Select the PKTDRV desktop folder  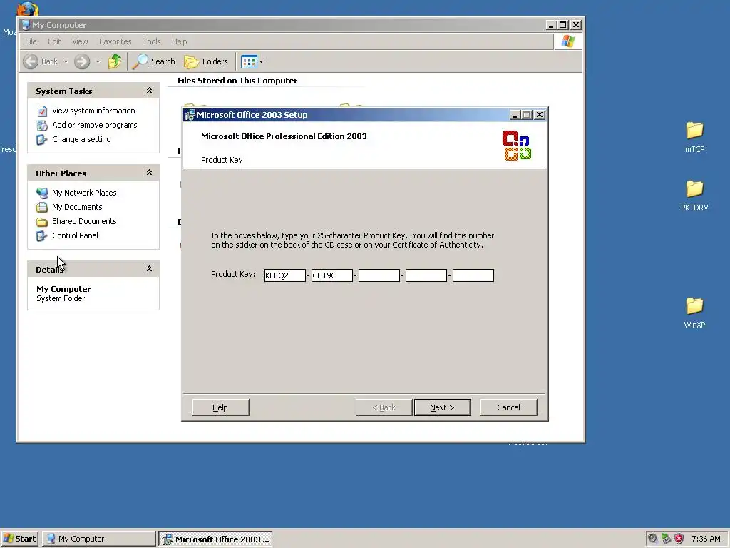[x=694, y=196]
